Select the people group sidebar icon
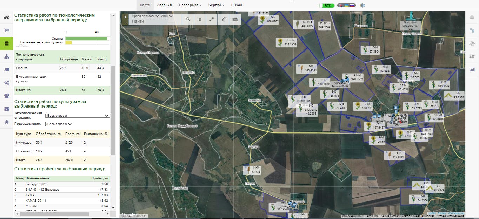The width and height of the screenshot is (479, 219). tap(6, 96)
